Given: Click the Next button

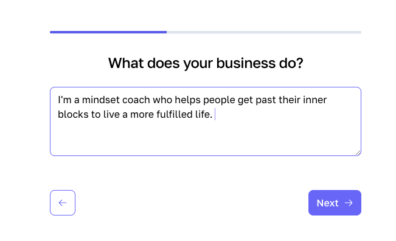Looking at the screenshot, I should point(335,203).
